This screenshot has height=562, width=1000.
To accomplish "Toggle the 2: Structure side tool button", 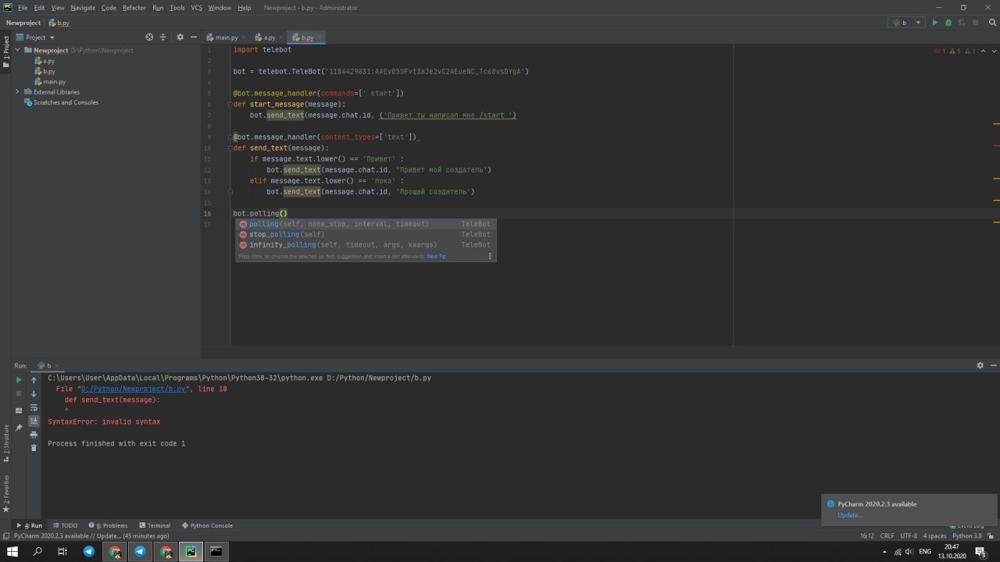I will [x=6, y=443].
